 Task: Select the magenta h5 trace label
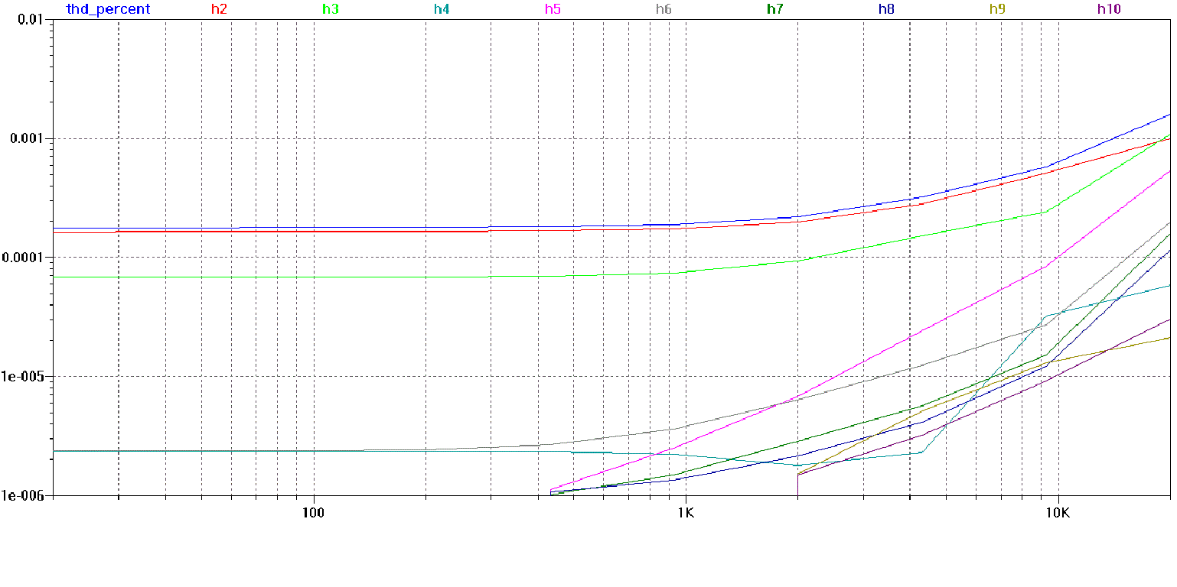553,9
